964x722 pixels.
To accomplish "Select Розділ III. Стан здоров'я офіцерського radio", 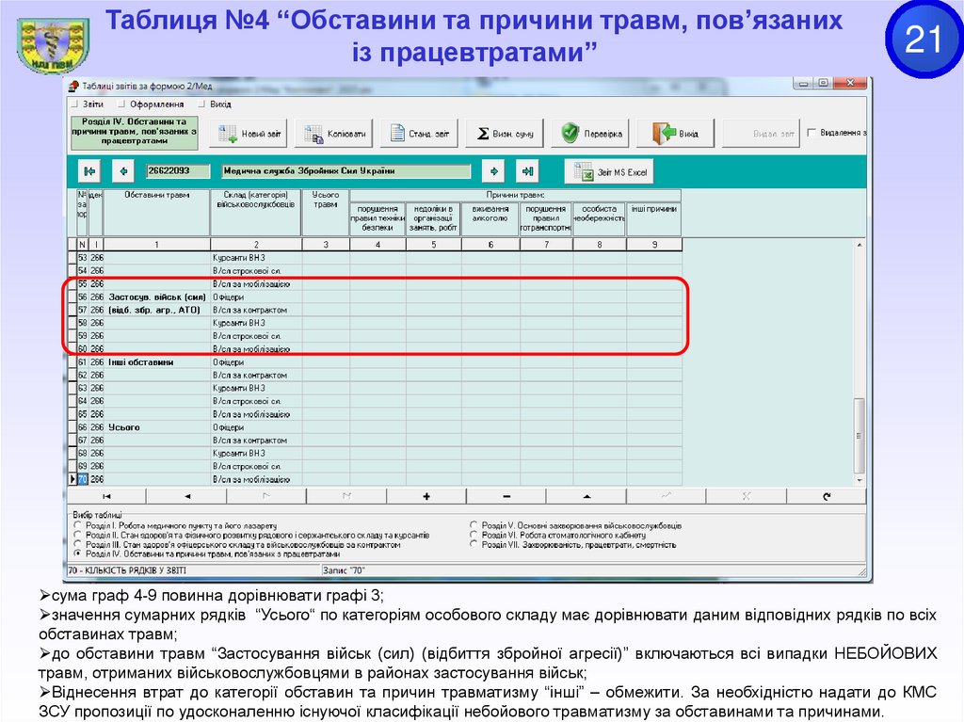I will (x=77, y=544).
